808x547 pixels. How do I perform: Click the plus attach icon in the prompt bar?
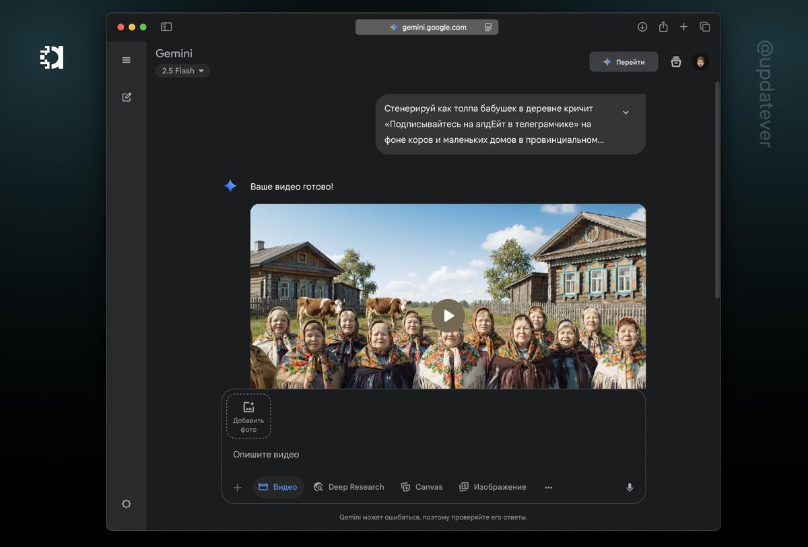(x=237, y=488)
